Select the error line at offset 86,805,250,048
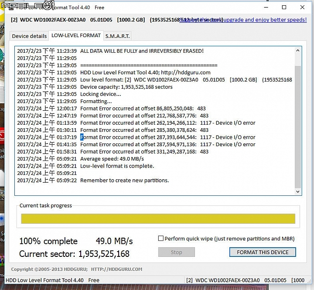This screenshot has width=314, height=290. [x=111, y=109]
